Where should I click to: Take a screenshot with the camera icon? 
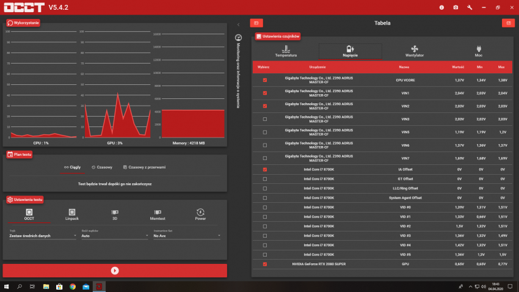[455, 7]
